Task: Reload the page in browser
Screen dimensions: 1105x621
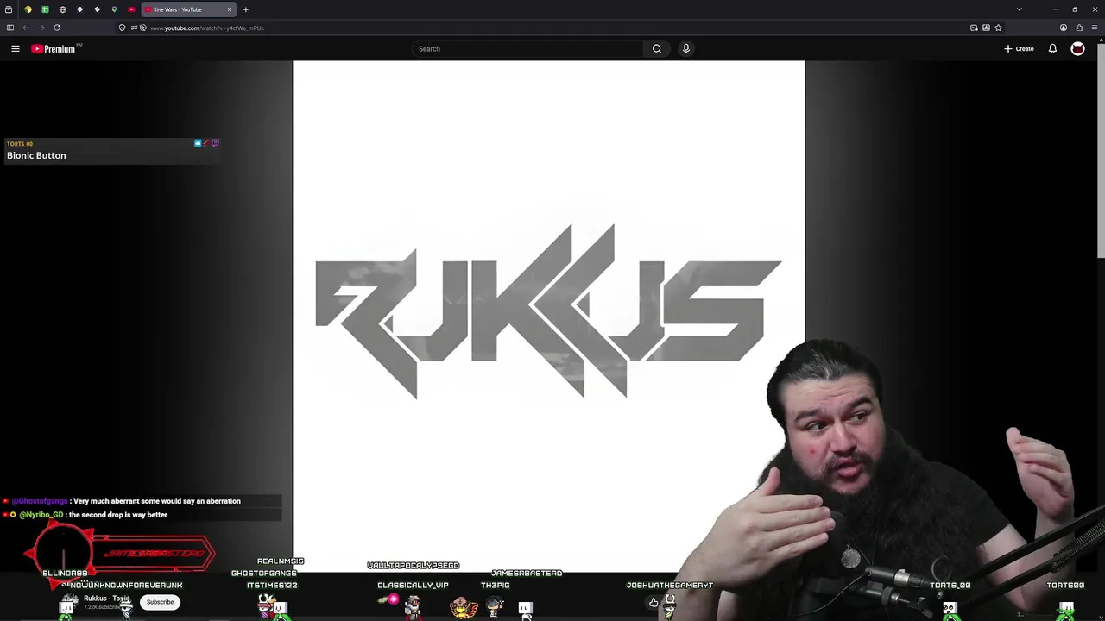Action: (57, 28)
